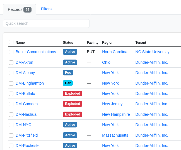Check the DM-Akron row checkbox
181x150 pixels.
11,63
